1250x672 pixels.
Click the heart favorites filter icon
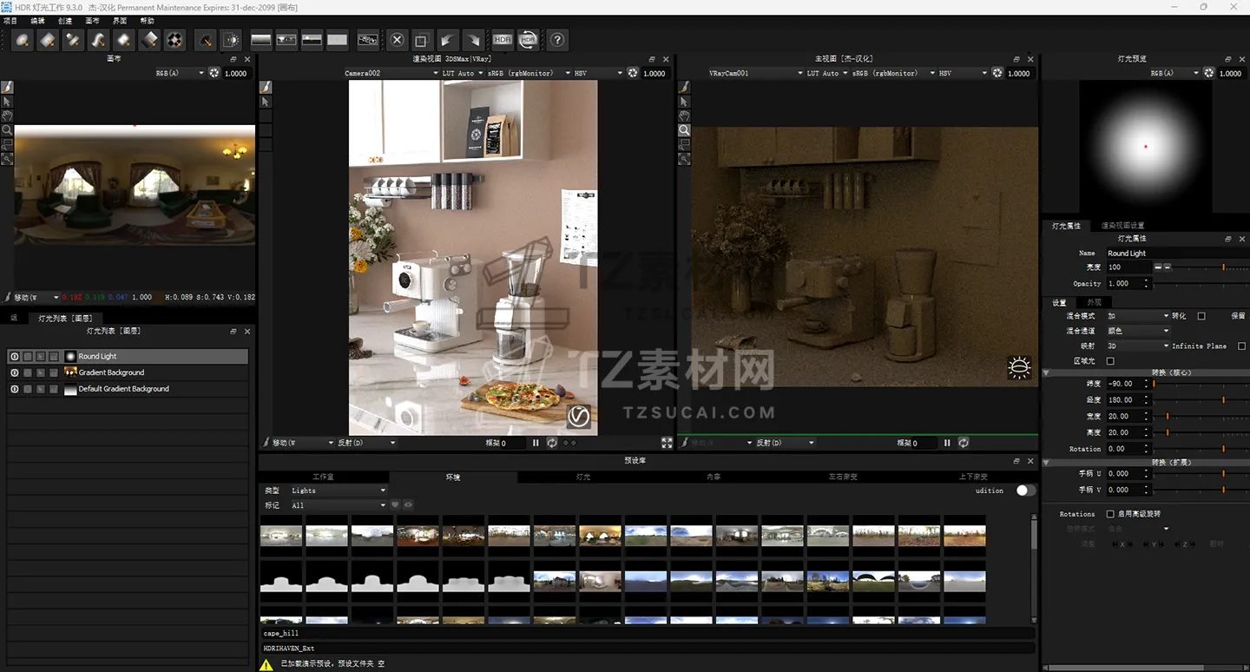pyautogui.click(x=395, y=505)
